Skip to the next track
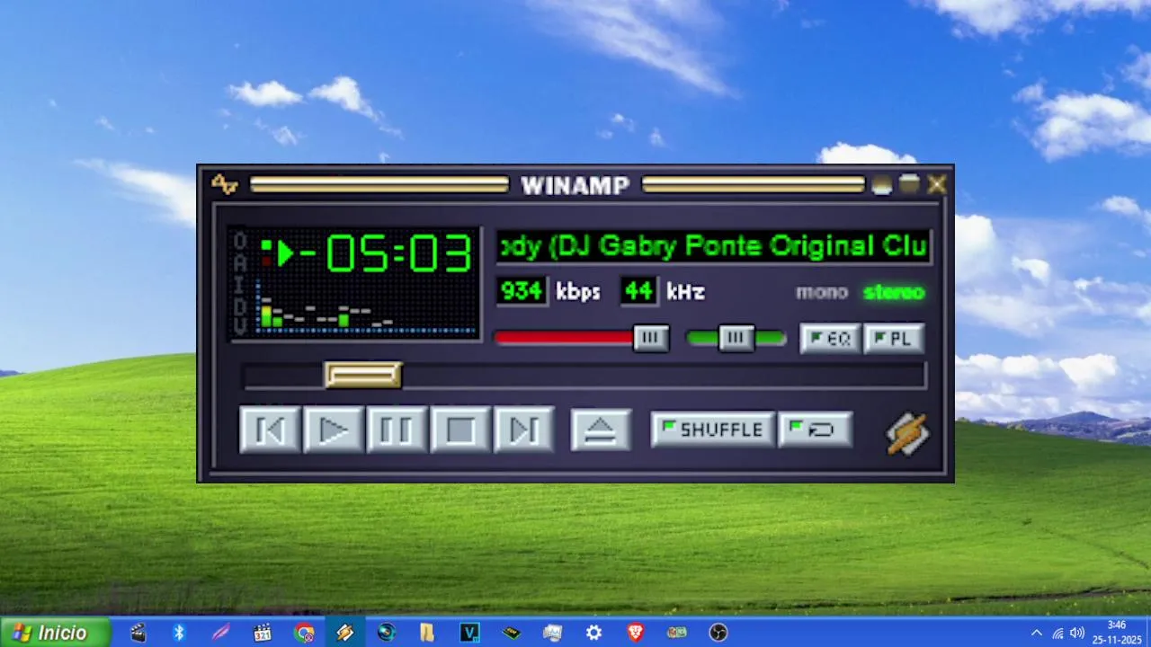Viewport: 1151px width, 647px height. pyautogui.click(x=524, y=430)
